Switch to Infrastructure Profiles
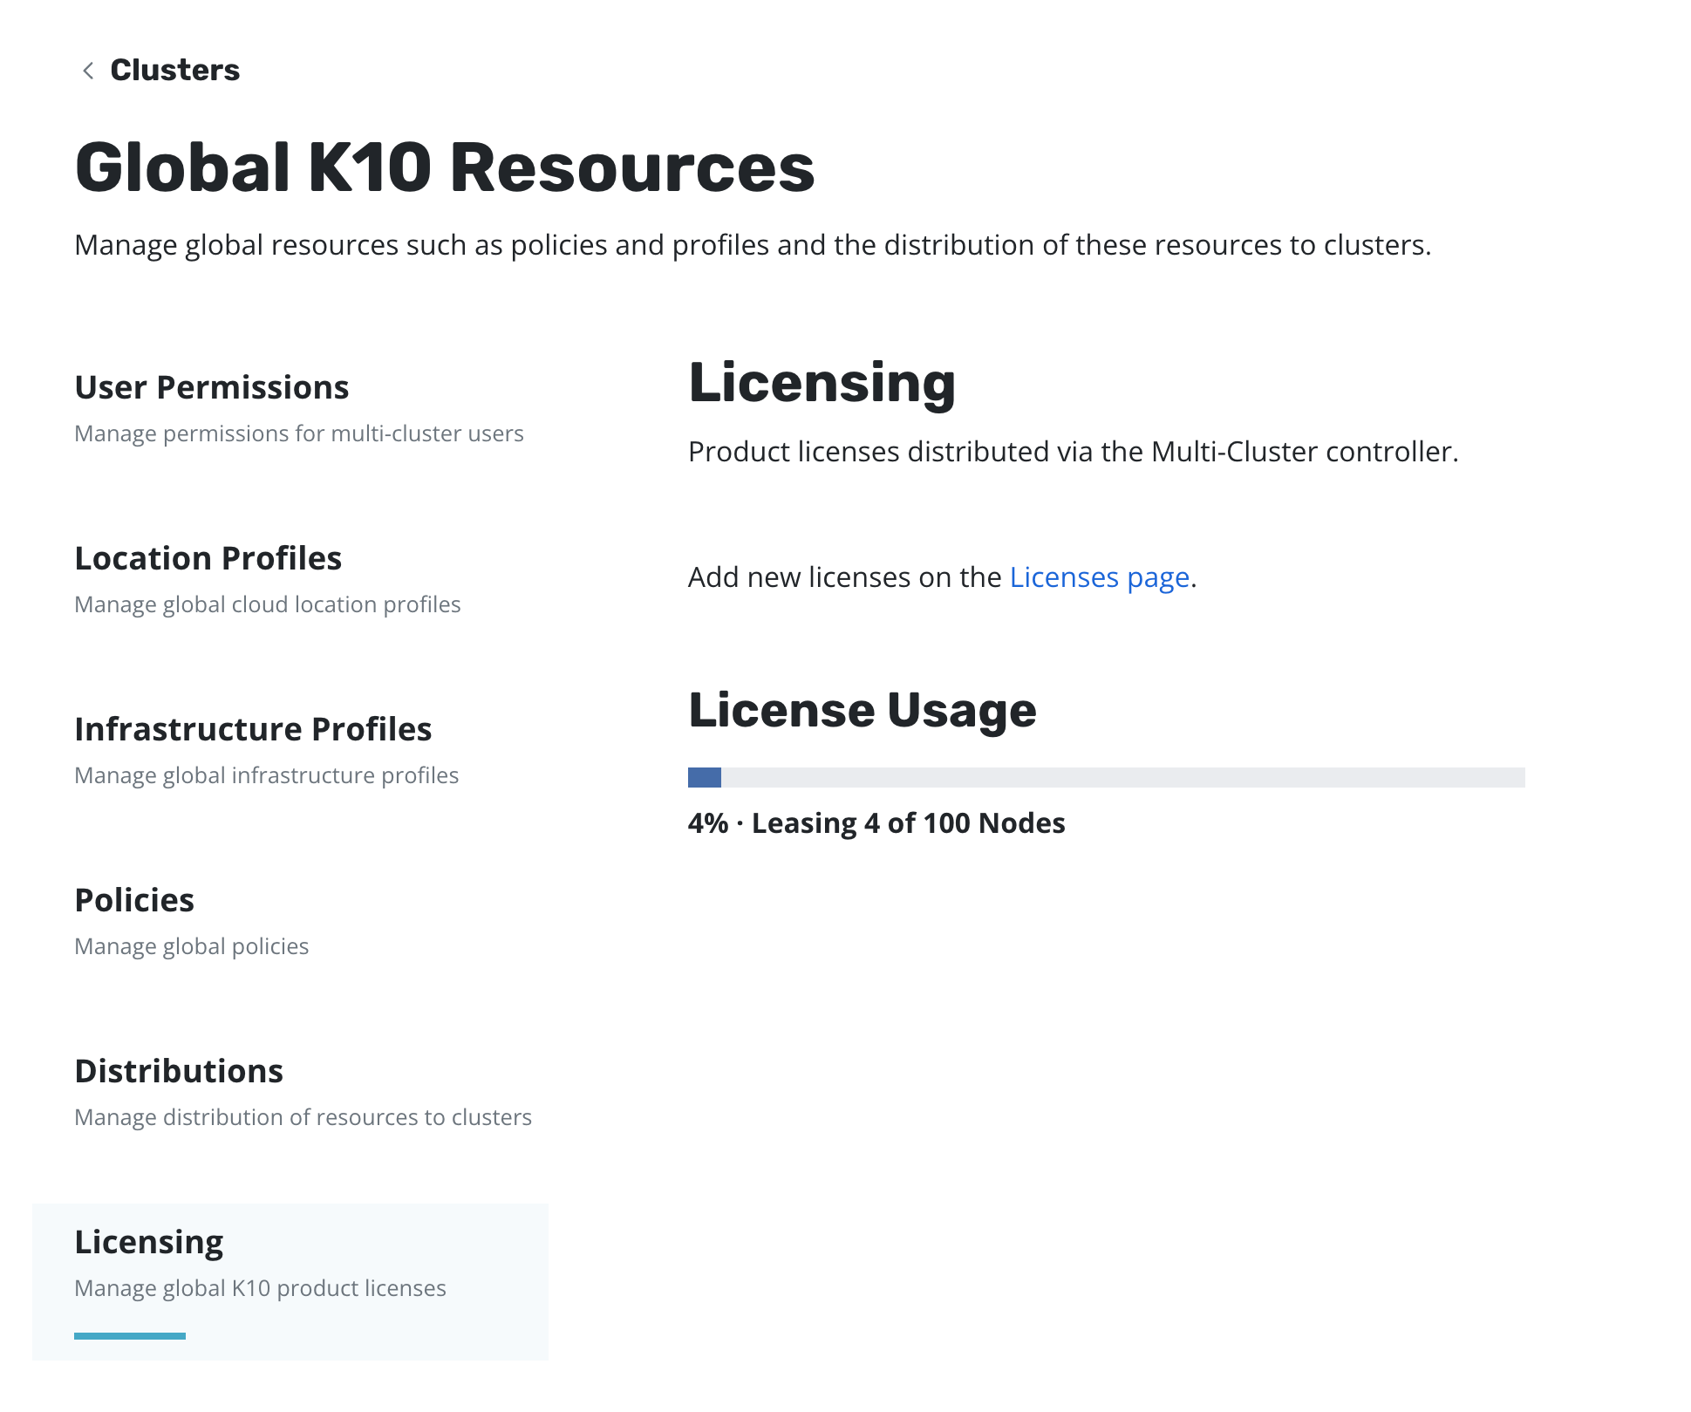1691x1412 pixels. pos(253,729)
